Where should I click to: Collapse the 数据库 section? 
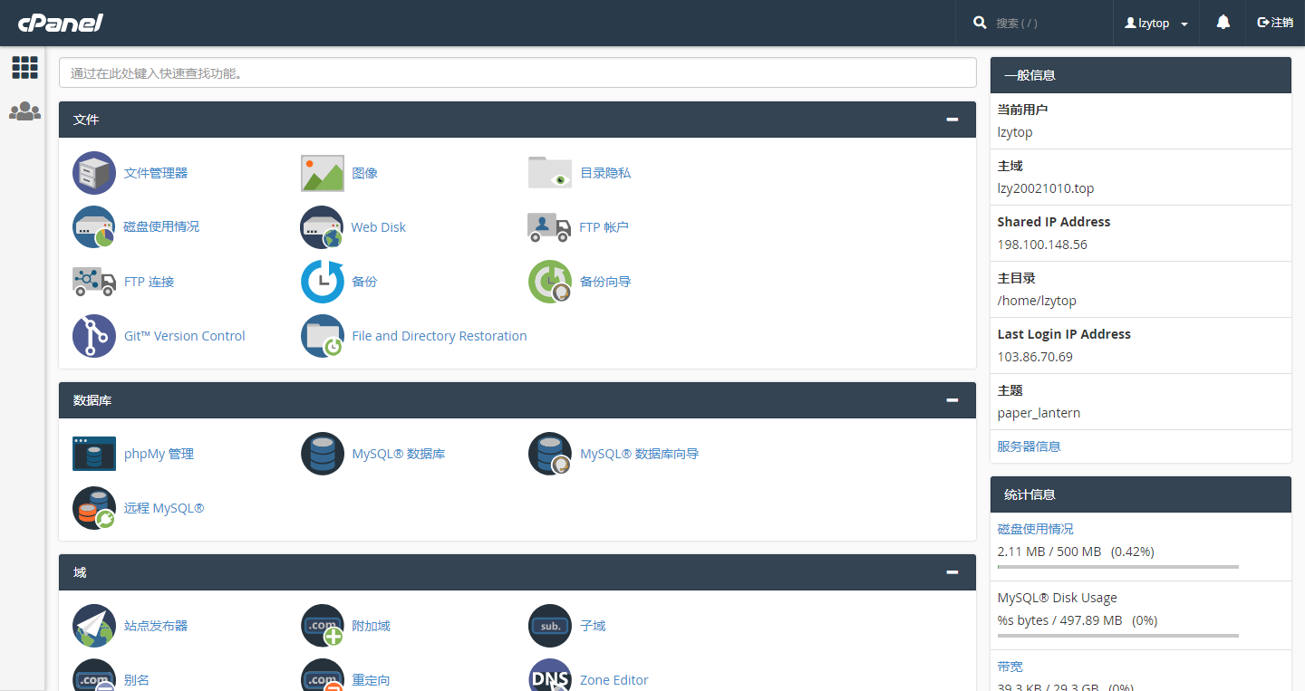[952, 400]
